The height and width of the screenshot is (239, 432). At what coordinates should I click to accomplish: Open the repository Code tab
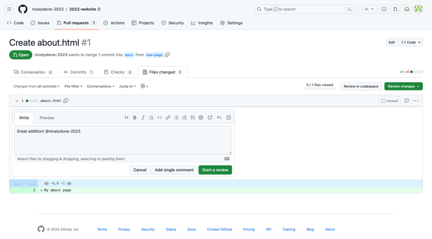tap(16, 23)
